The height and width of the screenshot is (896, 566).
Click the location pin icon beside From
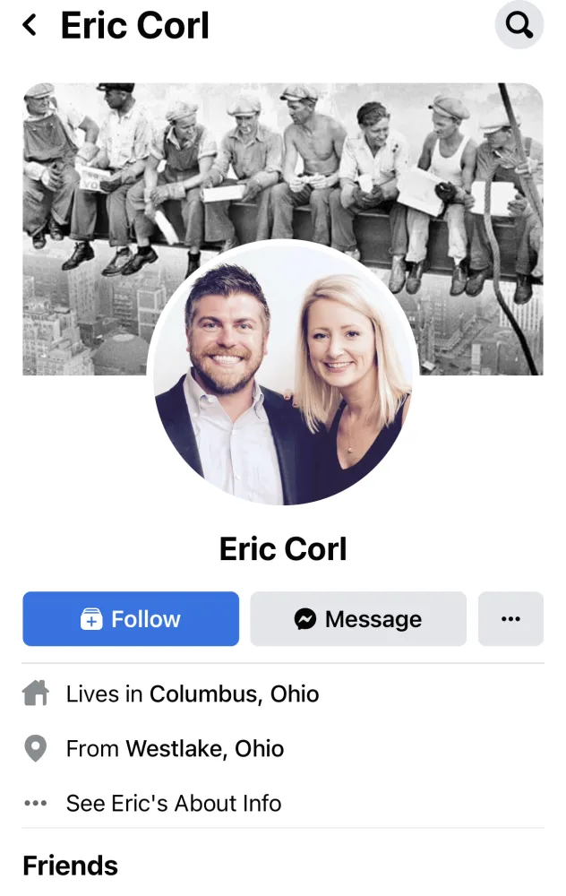(36, 748)
